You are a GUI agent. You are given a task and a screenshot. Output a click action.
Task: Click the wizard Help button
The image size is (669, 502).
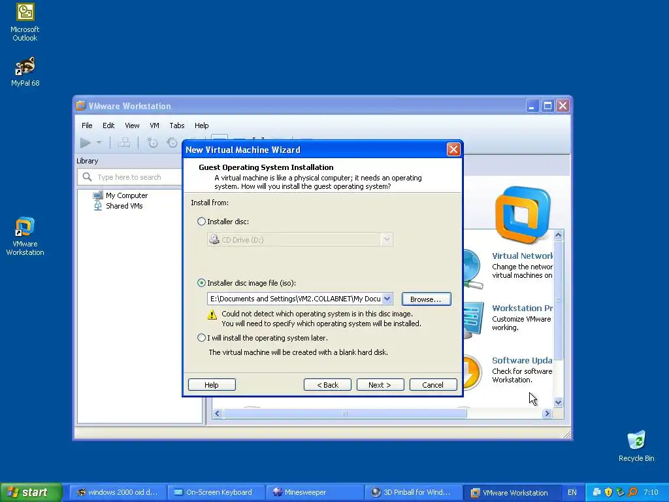point(212,384)
